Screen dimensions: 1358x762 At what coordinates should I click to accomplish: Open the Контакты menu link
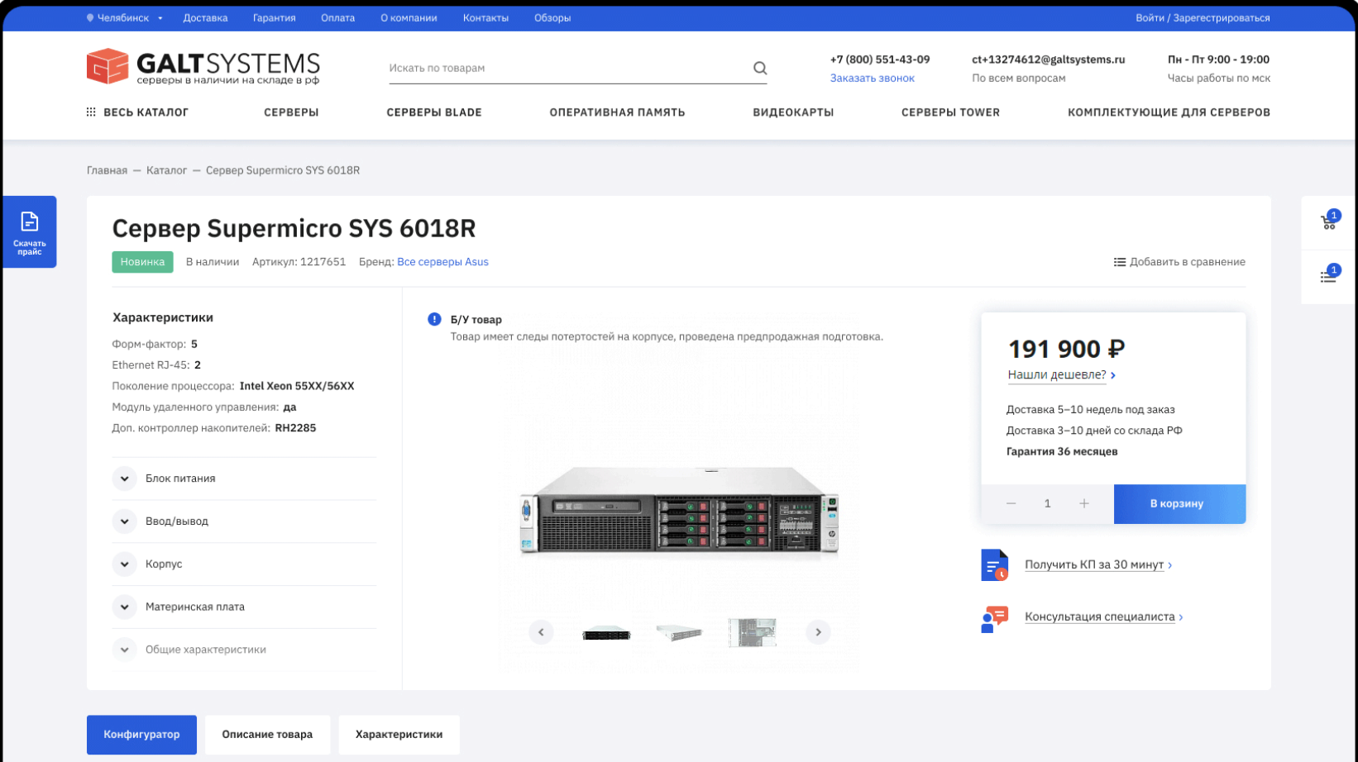[x=485, y=17]
